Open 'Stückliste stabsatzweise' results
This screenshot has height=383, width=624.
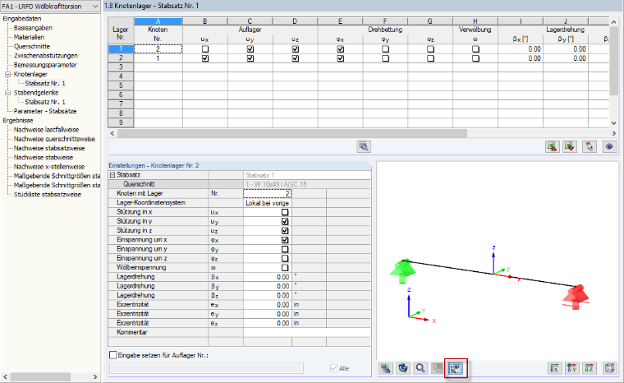tap(48, 195)
